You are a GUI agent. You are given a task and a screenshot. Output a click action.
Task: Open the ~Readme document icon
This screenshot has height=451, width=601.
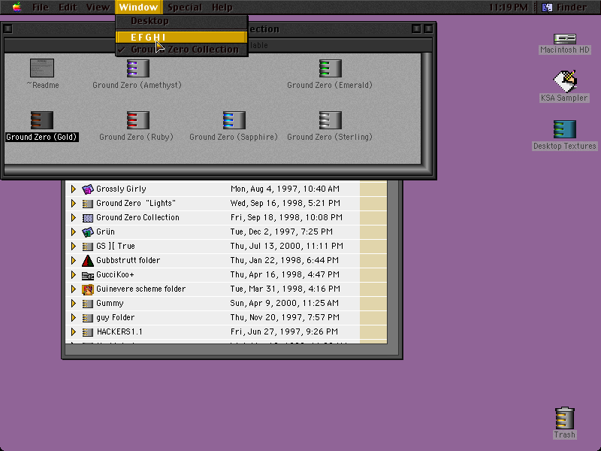(x=42, y=68)
